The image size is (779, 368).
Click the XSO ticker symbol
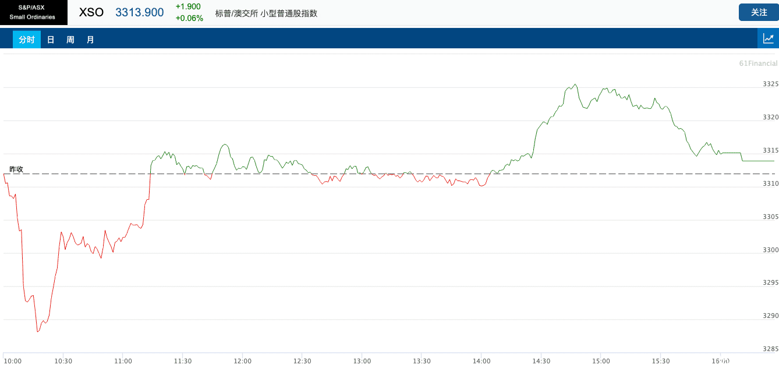pyautogui.click(x=91, y=12)
